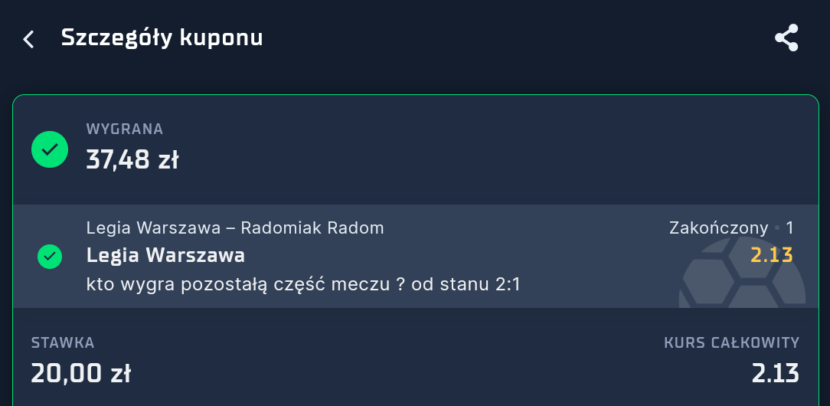The image size is (830, 406).
Task: Click the 'Szczegóły kuponu' page title
Action: click(162, 38)
